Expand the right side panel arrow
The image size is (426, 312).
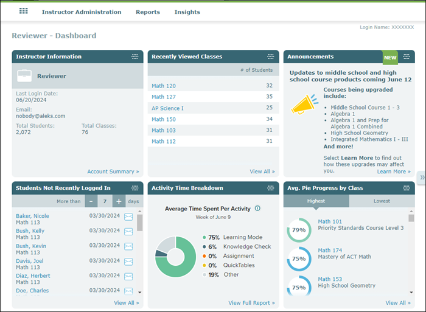tap(422, 177)
